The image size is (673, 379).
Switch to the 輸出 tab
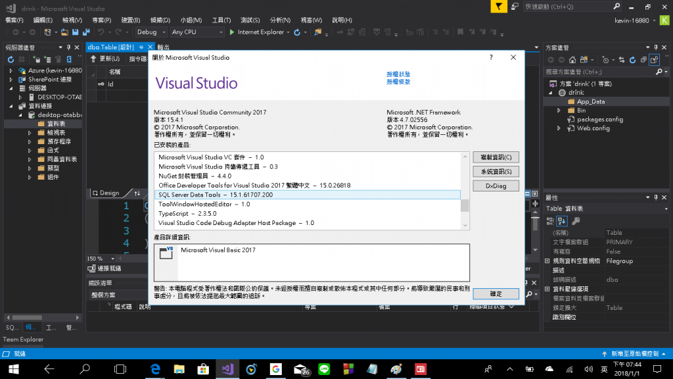click(x=163, y=47)
